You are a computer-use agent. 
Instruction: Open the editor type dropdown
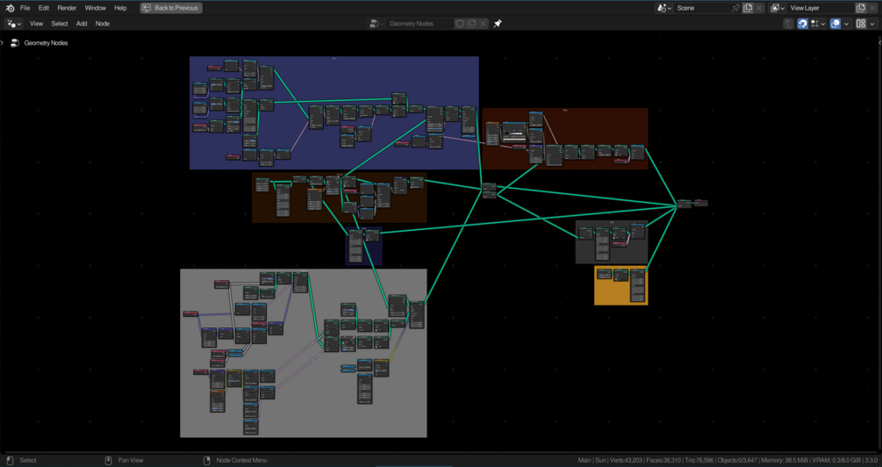(x=13, y=24)
